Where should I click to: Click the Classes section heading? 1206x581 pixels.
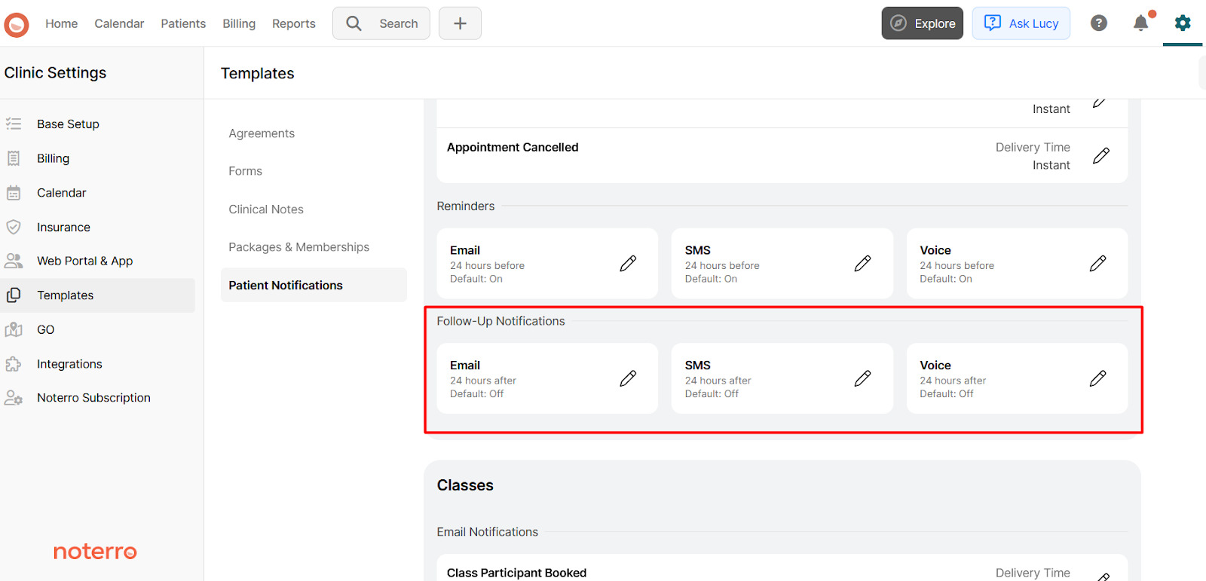click(x=465, y=485)
